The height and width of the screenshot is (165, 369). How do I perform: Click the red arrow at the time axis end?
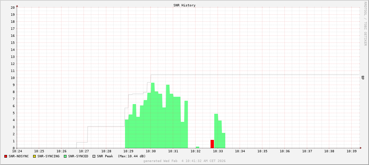tap(360, 148)
